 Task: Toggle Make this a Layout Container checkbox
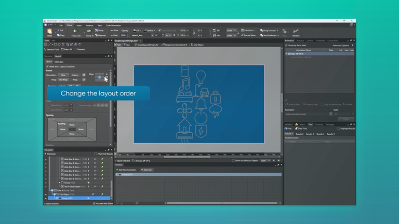[48, 67]
